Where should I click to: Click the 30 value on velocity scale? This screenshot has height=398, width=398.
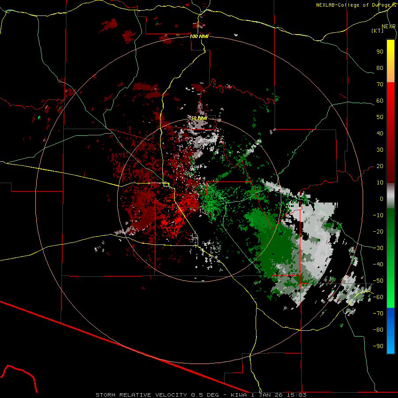pyautogui.click(x=380, y=150)
